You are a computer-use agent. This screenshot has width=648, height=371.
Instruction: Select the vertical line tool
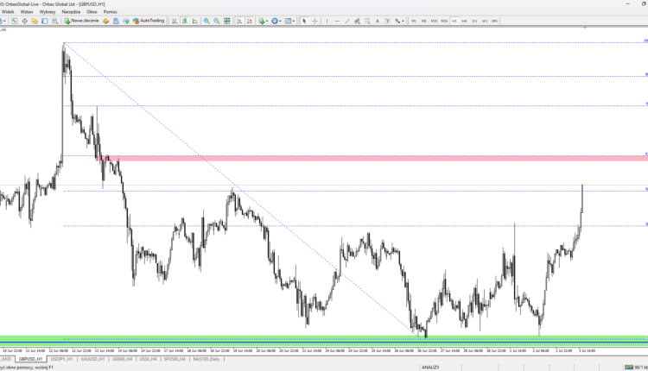click(x=327, y=21)
